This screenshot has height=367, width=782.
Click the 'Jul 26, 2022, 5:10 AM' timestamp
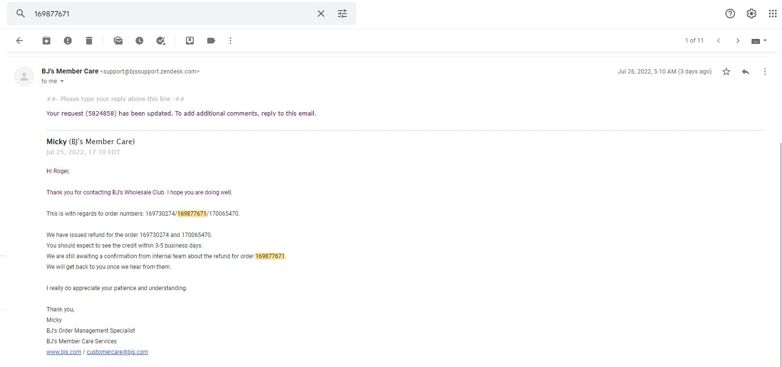point(665,72)
